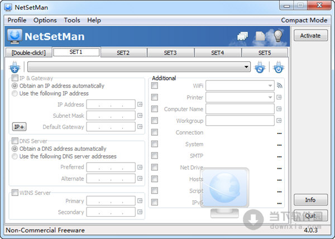Select Obtain an IP address automatically
335x239 pixels.
[58, 86]
